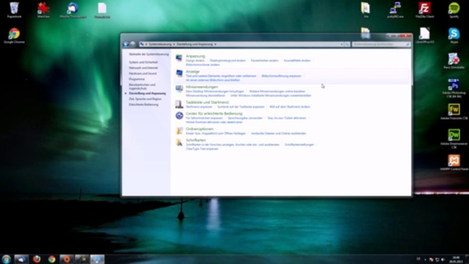Click the Schriftarten heading link
This screenshot has width=469, height=264.
pos(196,140)
